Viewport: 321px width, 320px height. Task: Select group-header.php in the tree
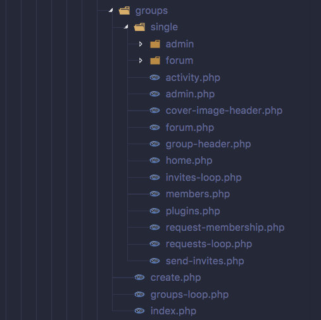click(208, 144)
